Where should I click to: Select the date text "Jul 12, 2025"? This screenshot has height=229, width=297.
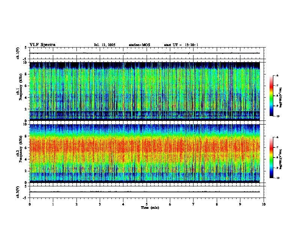pos(105,45)
